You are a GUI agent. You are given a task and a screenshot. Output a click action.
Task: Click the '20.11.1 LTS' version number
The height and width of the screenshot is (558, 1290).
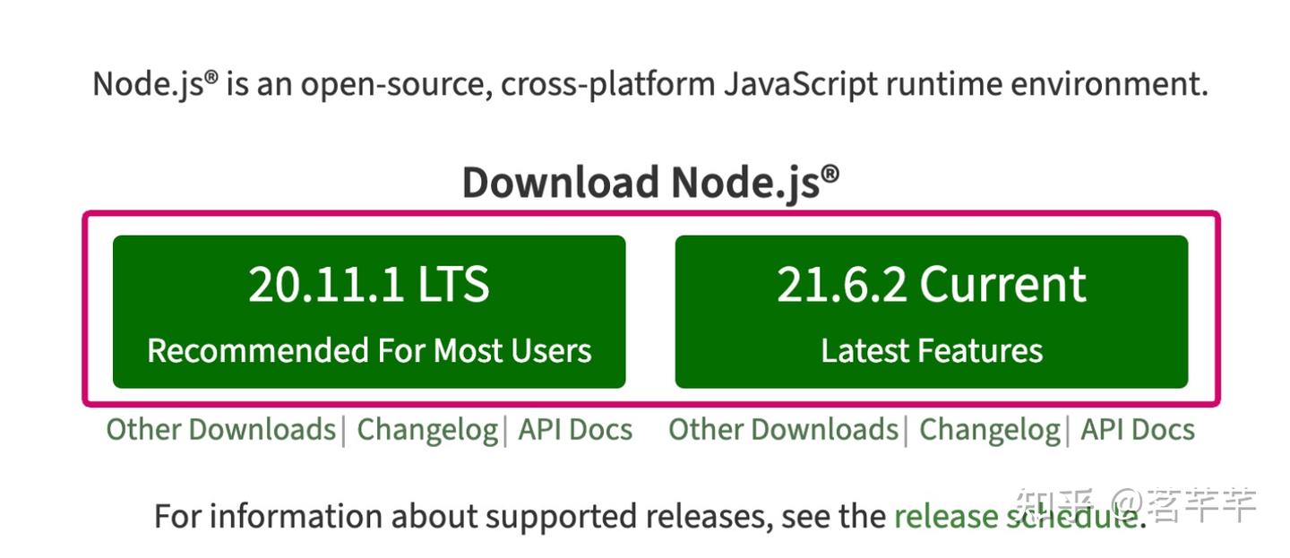coord(369,283)
